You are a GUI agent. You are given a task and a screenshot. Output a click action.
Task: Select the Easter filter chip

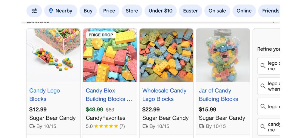190,11
